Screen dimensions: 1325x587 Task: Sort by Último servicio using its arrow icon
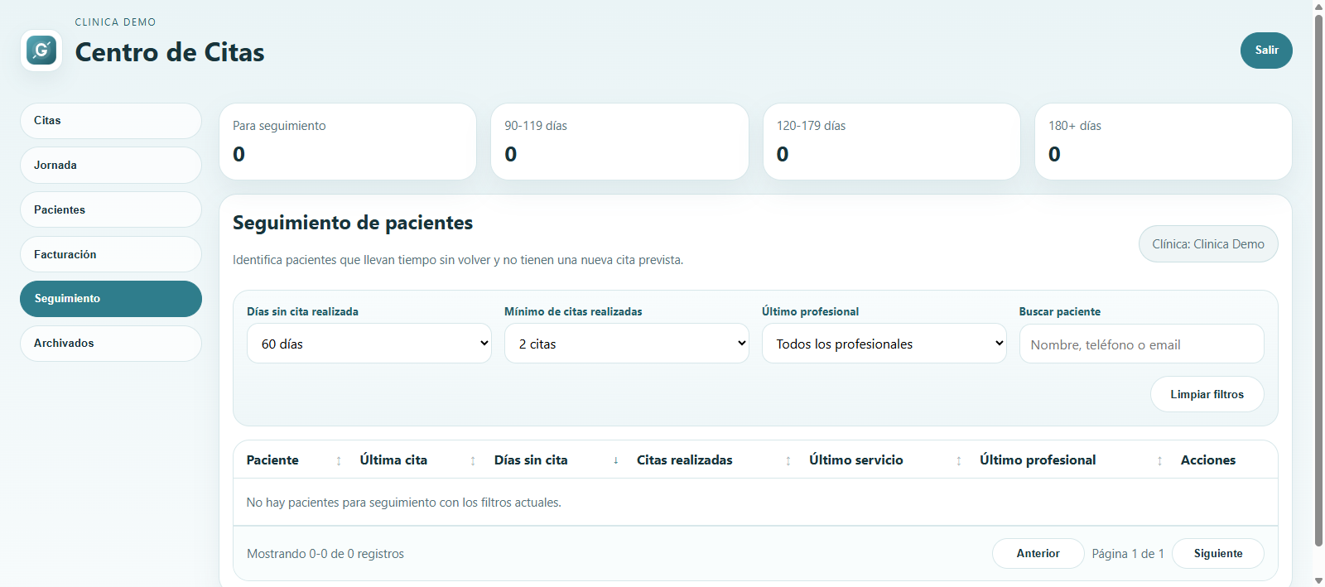(959, 461)
